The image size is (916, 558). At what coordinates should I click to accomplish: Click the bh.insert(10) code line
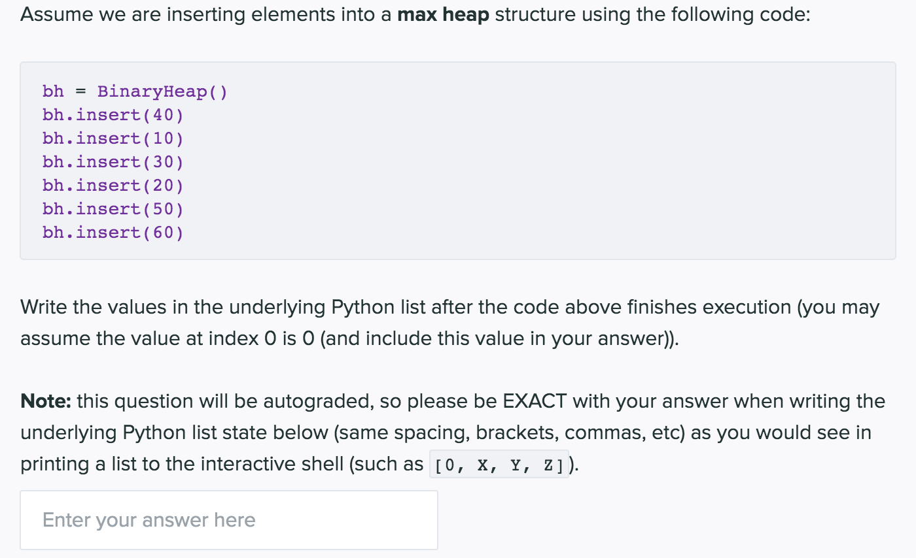113,139
